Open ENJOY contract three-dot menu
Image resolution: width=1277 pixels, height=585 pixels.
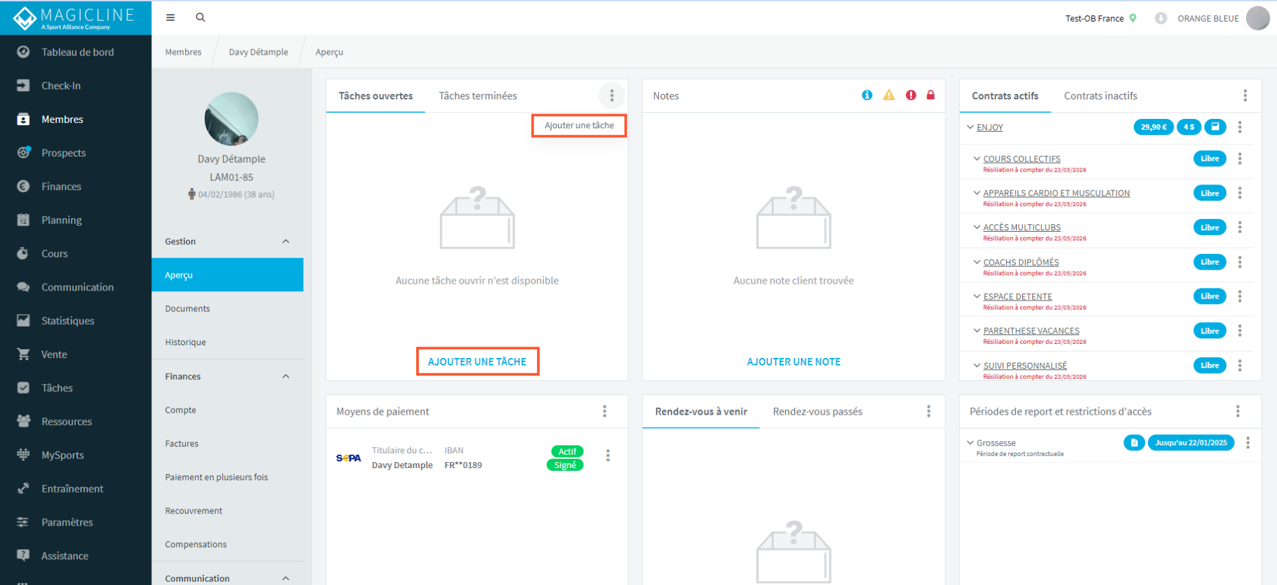point(1240,127)
